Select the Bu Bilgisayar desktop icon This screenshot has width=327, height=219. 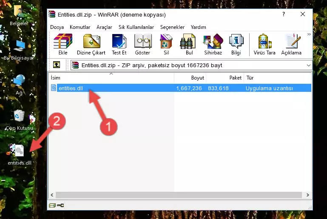[x=19, y=50]
